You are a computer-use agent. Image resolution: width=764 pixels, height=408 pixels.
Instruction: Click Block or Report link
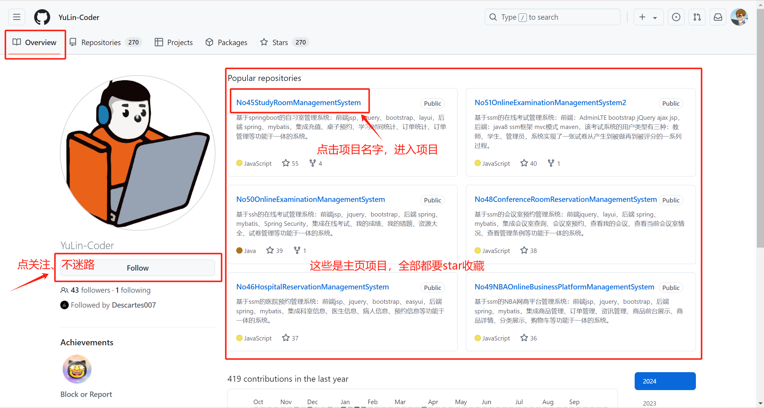click(86, 394)
